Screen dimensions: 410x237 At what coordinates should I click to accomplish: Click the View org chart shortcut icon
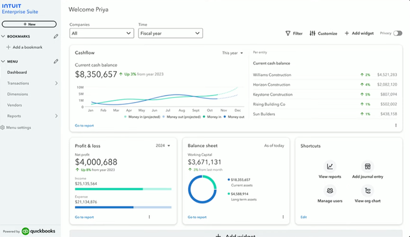point(368,191)
